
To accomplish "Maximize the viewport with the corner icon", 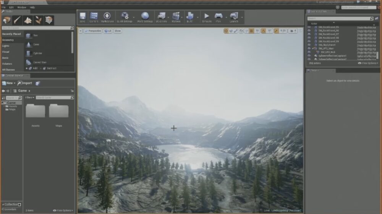I will pyautogui.click(x=300, y=31).
